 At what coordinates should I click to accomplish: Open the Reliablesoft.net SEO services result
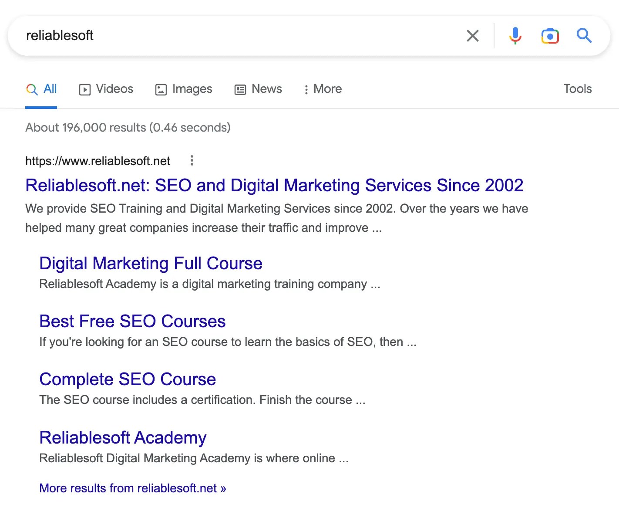pos(274,185)
